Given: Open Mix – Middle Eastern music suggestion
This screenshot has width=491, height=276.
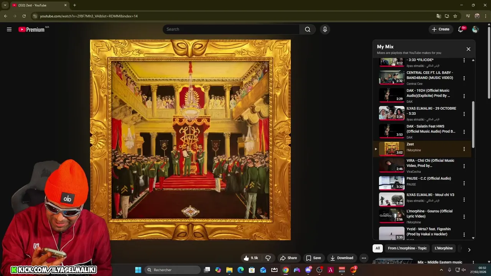Looking at the screenshot, I should pos(440,262).
